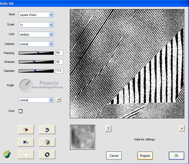Click the copy pages icon button

[26, 155]
